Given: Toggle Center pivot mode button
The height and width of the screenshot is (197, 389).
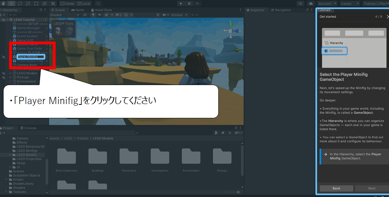Looking at the screenshot, I should (x=67, y=4).
